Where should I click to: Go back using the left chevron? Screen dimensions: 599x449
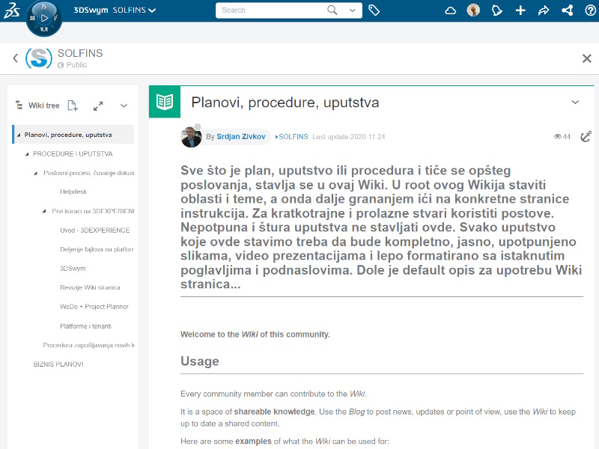point(15,58)
